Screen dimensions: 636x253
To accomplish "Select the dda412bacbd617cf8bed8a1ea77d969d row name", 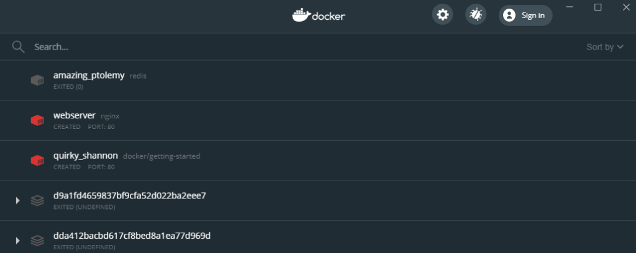I will 132,236.
